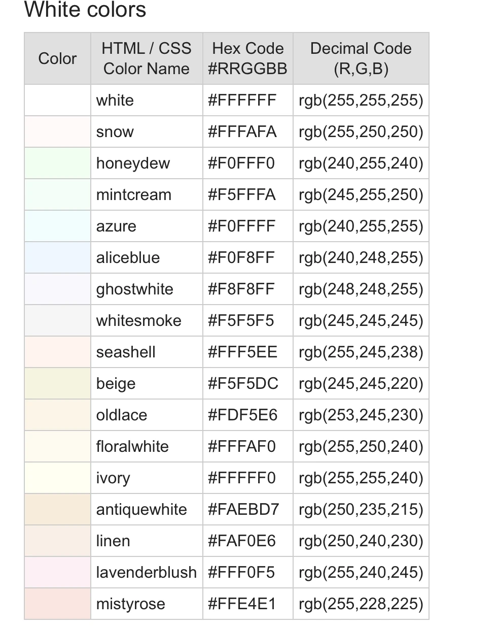Viewport: 499px width, 628px height.
Task: Click the ghostwhite color name
Action: point(134,289)
